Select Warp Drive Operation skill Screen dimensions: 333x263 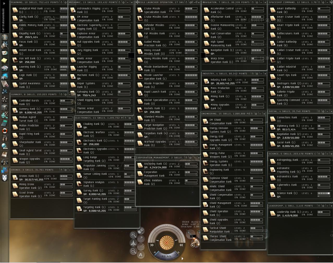tap(234, 60)
